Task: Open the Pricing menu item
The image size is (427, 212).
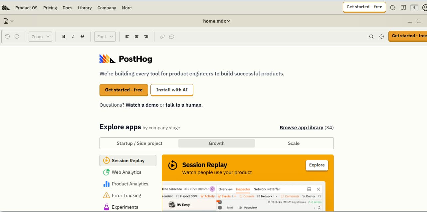Action: point(50,8)
